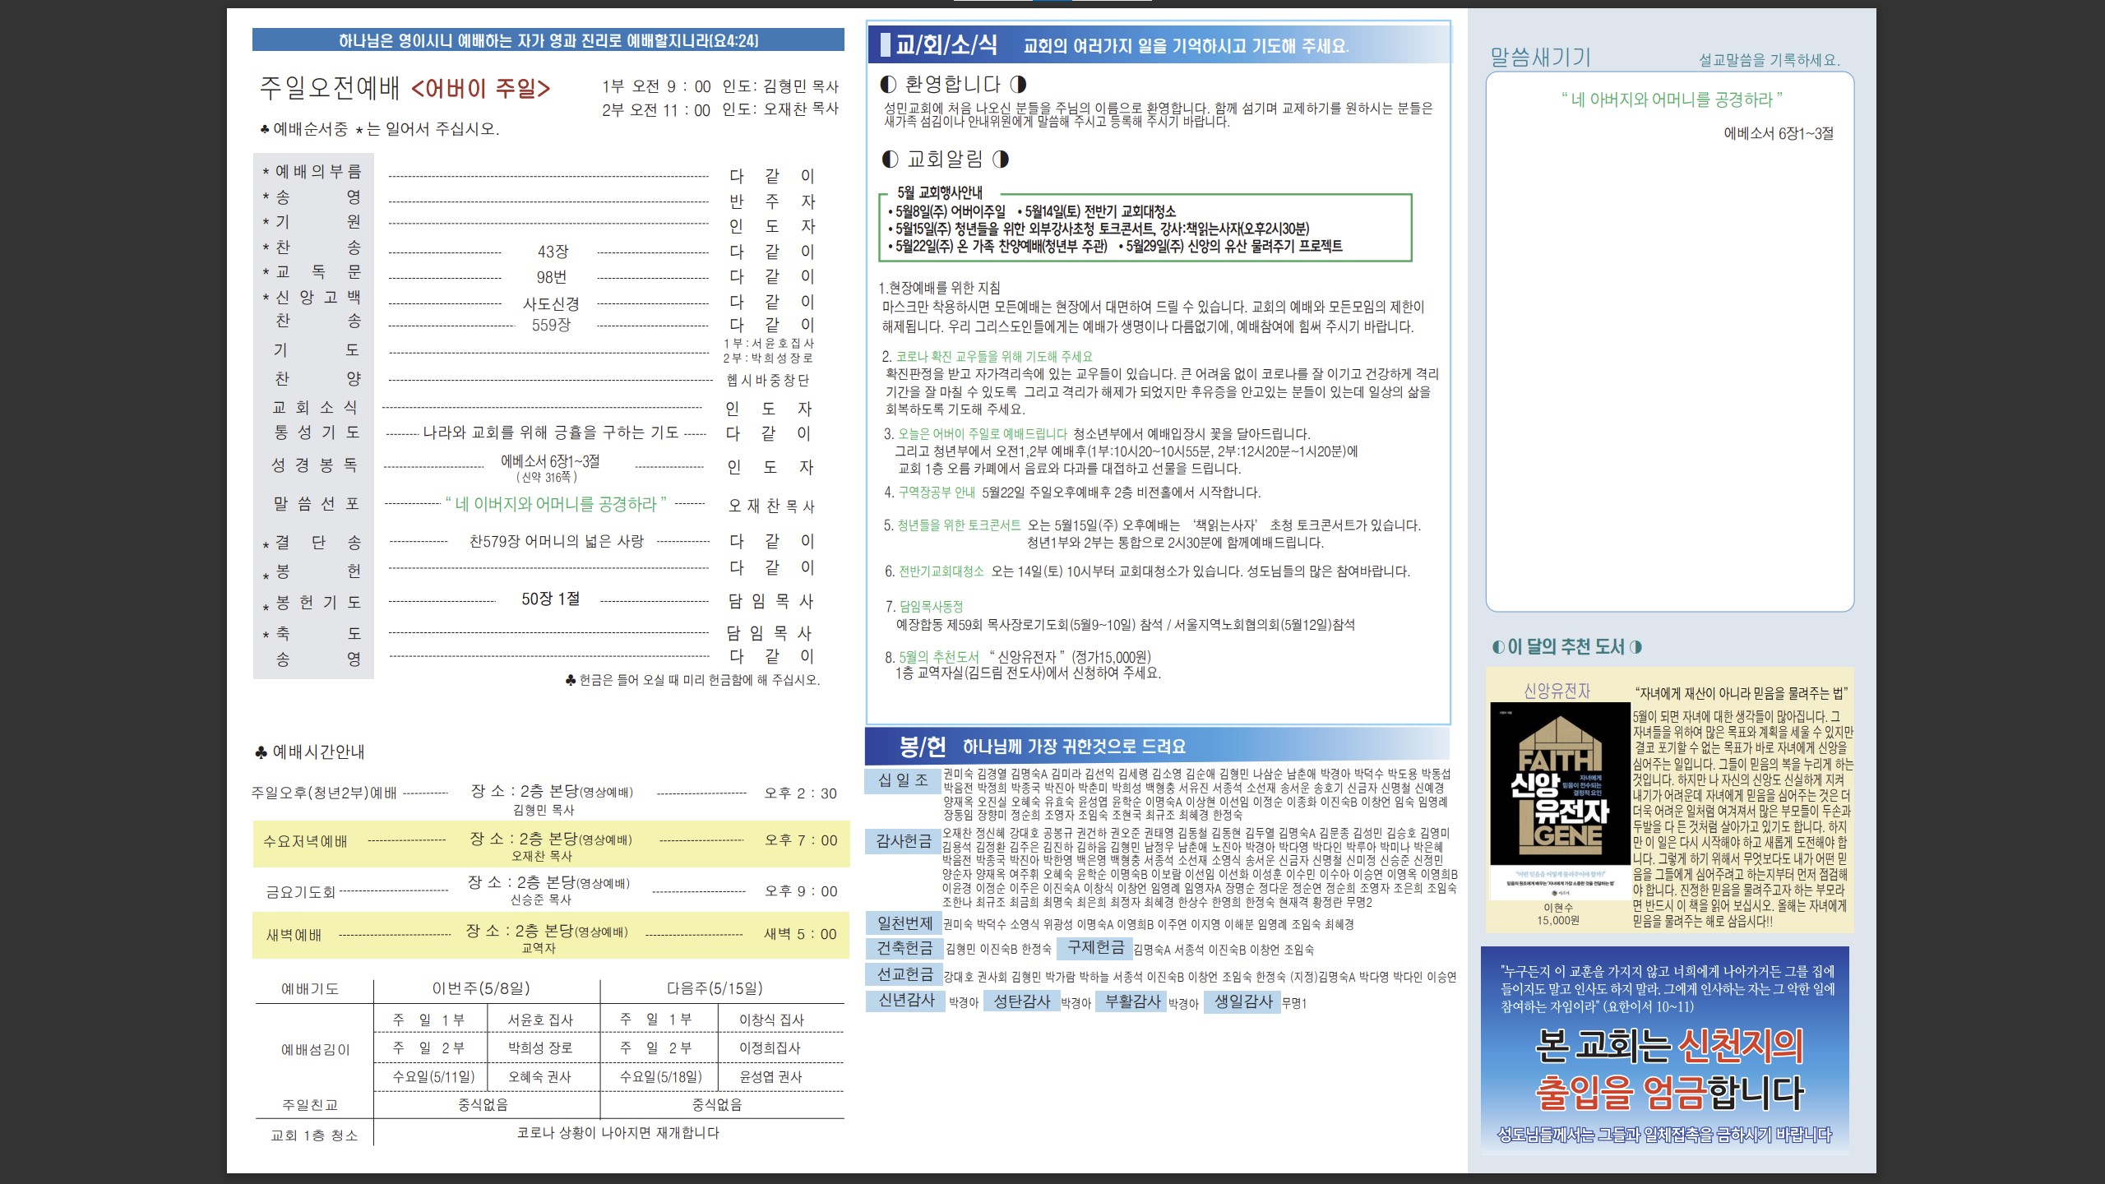Click table cell '오혜숙 권사'
The image size is (2105, 1184).
click(x=539, y=1076)
